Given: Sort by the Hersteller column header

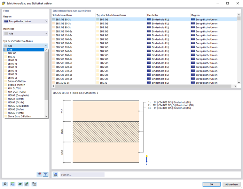Looking at the screenshot, I should [x=168, y=15].
